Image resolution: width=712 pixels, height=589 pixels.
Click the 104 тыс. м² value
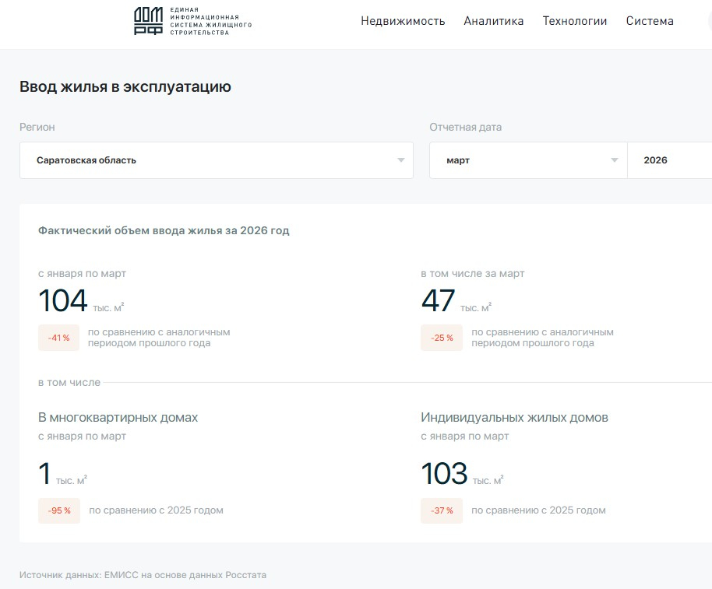coord(64,301)
